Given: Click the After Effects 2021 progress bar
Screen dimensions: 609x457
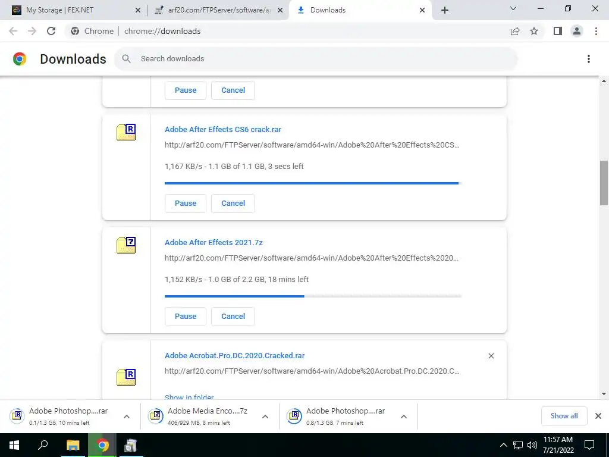Looking at the screenshot, I should coord(313,296).
